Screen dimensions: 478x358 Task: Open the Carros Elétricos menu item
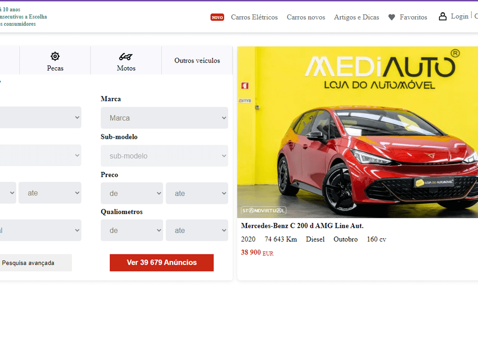(254, 17)
